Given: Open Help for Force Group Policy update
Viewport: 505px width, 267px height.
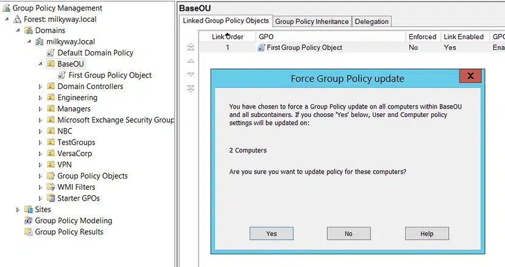Looking at the screenshot, I should (x=426, y=233).
